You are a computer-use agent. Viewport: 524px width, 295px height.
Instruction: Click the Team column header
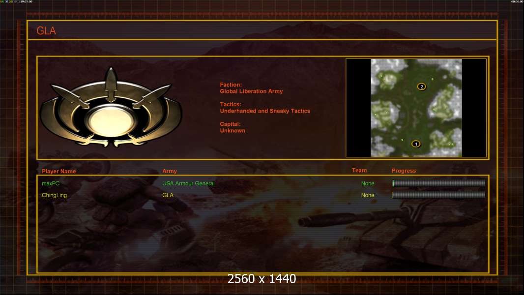pos(359,171)
